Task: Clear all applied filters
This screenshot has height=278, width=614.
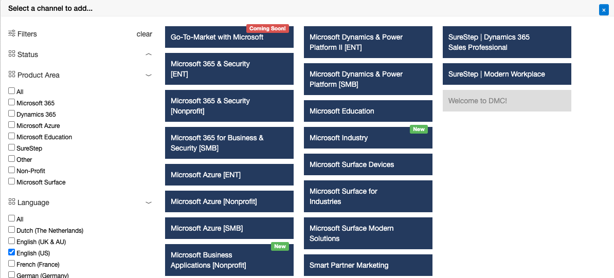Action: tap(144, 34)
